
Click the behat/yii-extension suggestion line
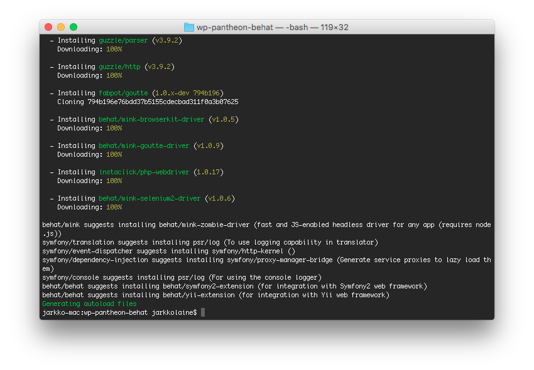pyautogui.click(x=215, y=295)
